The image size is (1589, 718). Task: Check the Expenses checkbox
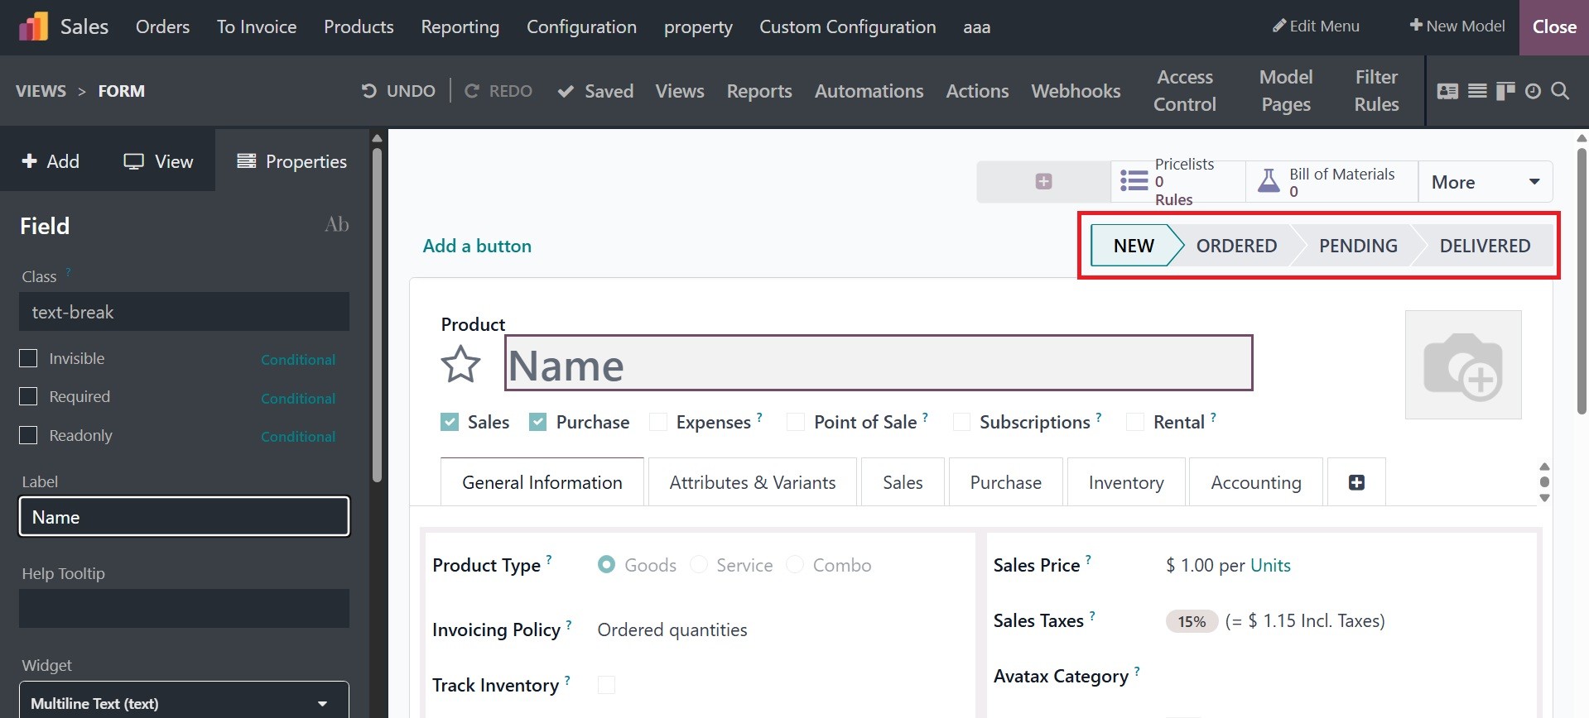point(658,422)
